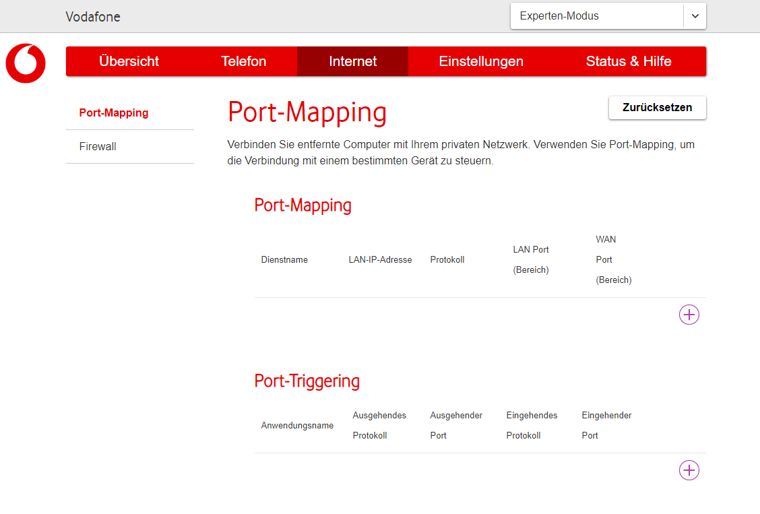
Task: Click the Vodafone logo icon
Action: [x=26, y=63]
